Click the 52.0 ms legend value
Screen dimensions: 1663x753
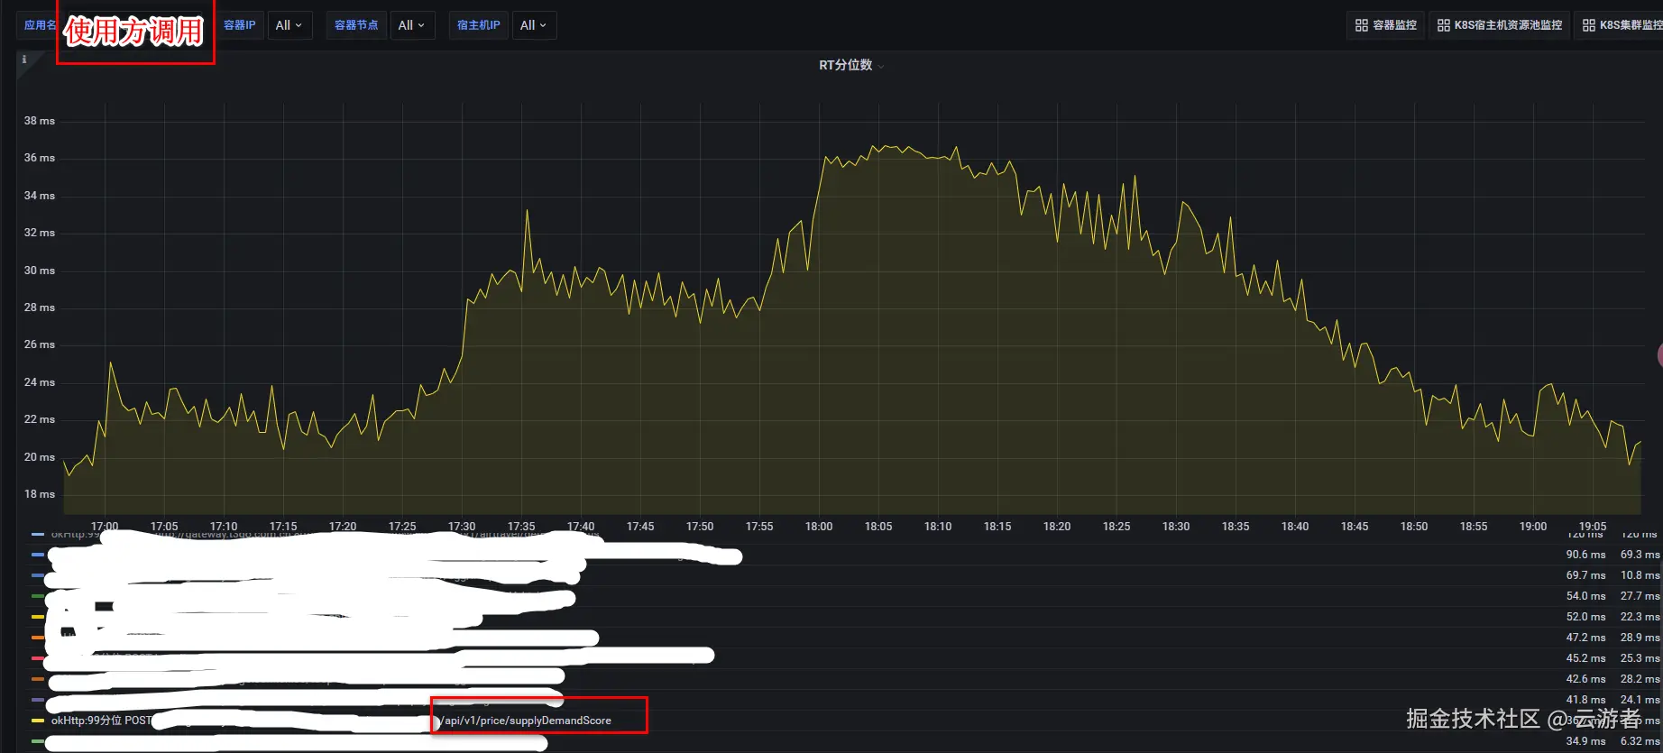(1585, 617)
